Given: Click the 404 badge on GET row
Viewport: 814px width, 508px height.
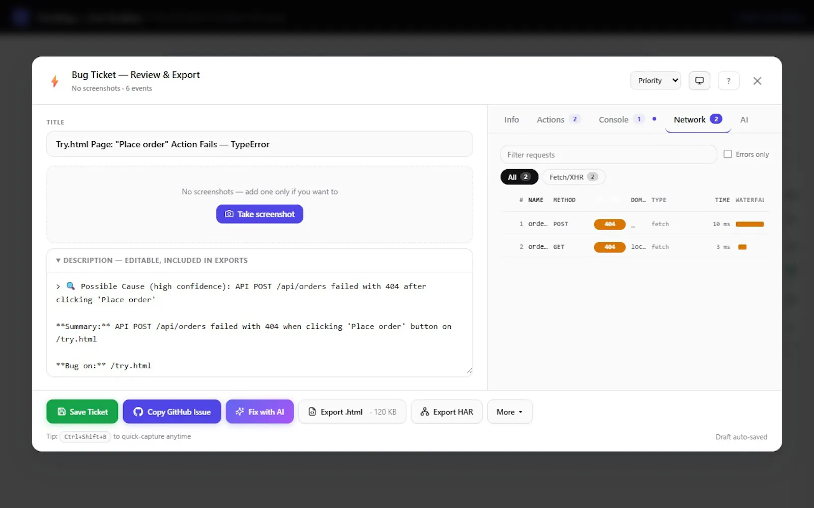Looking at the screenshot, I should click(x=609, y=247).
